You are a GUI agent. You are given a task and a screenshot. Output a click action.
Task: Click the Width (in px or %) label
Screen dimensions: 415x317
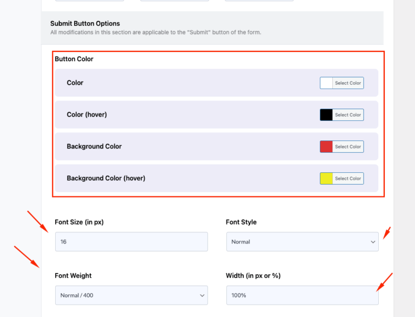pyautogui.click(x=253, y=276)
